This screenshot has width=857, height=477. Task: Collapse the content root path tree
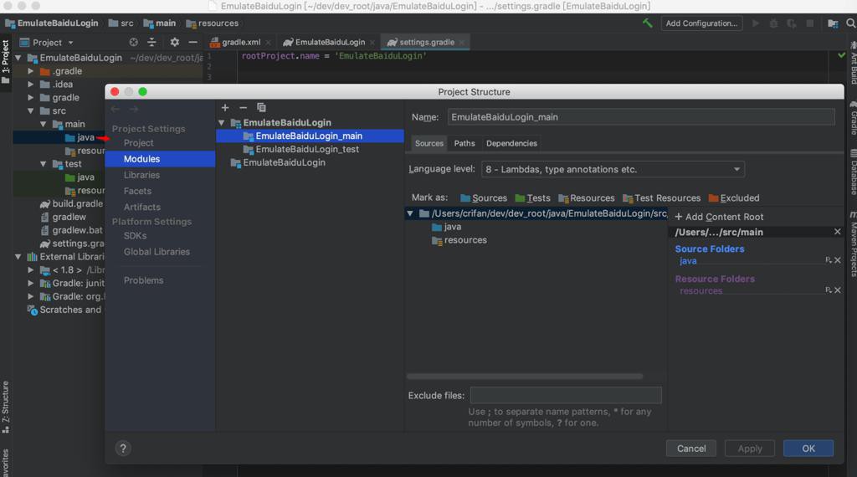pyautogui.click(x=410, y=213)
